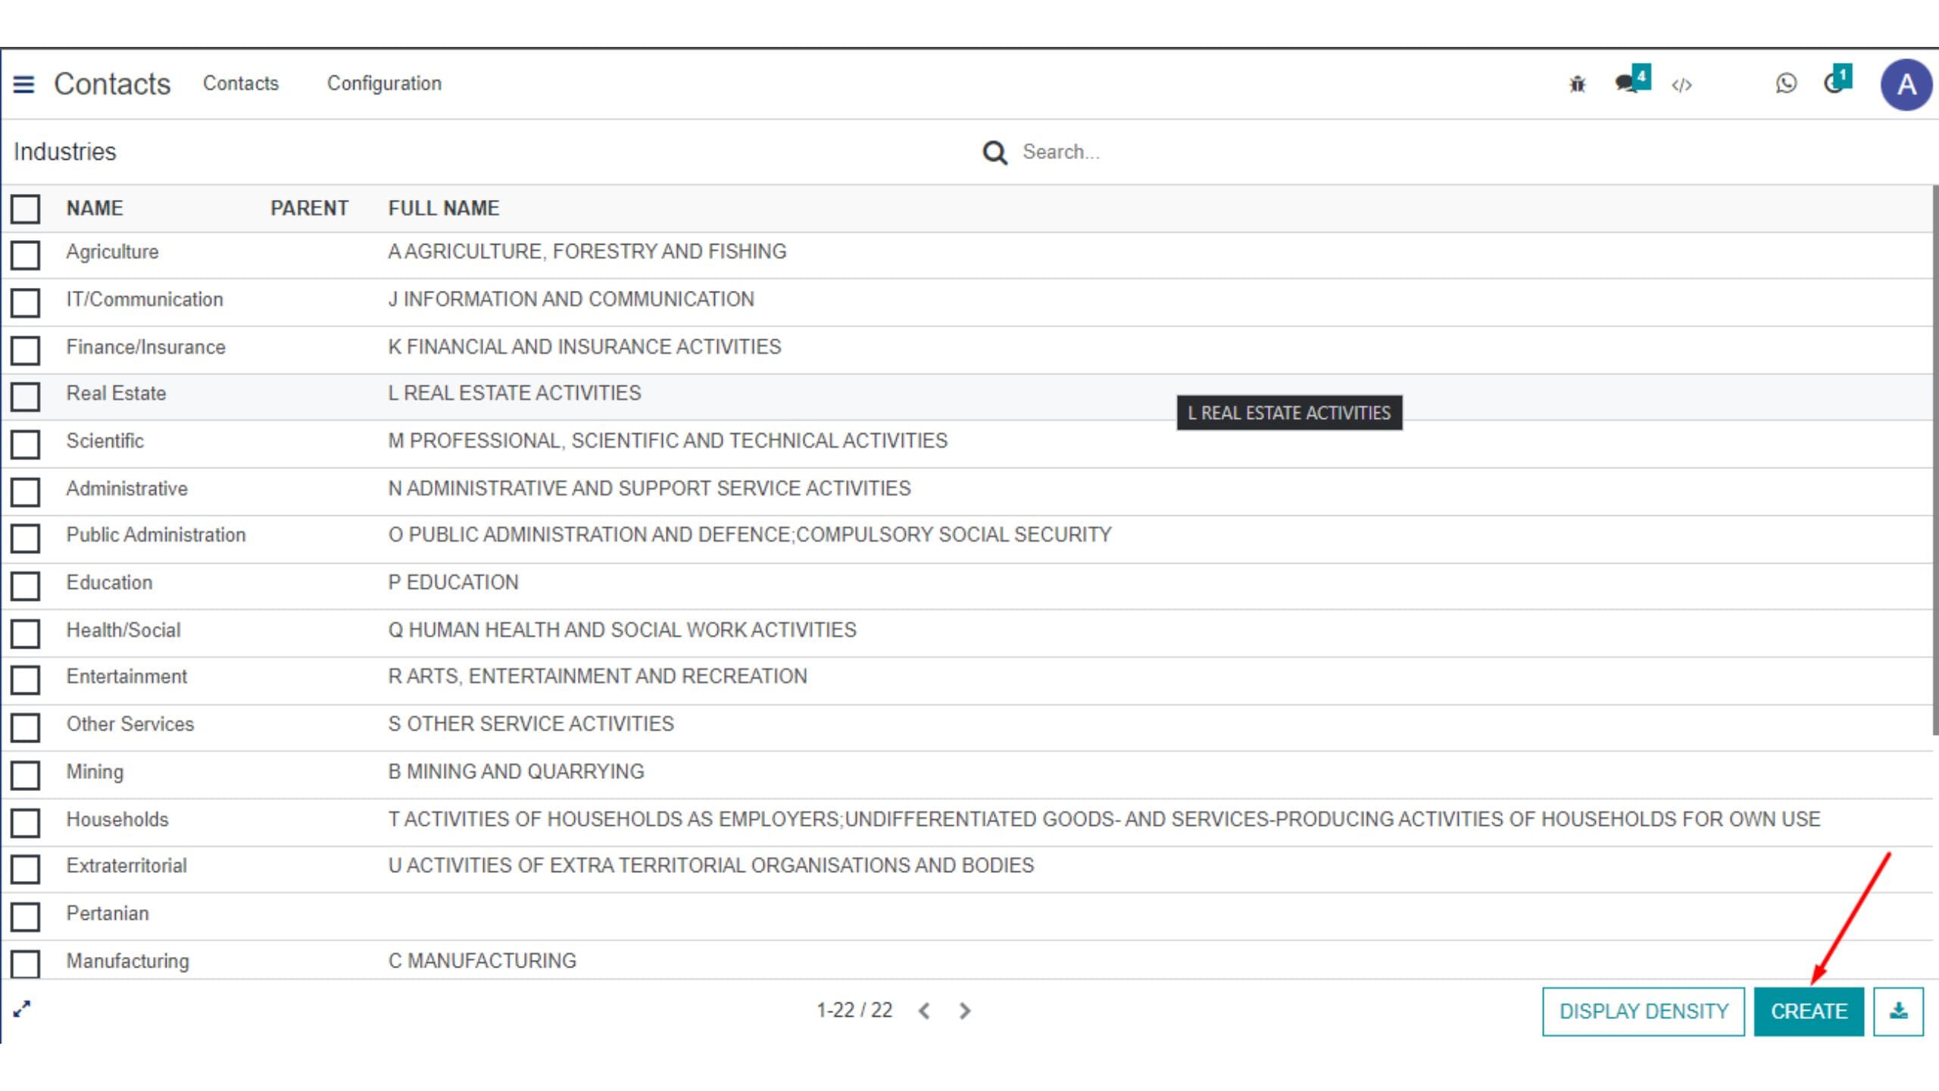Open the user avatar A menu

pyautogui.click(x=1906, y=85)
